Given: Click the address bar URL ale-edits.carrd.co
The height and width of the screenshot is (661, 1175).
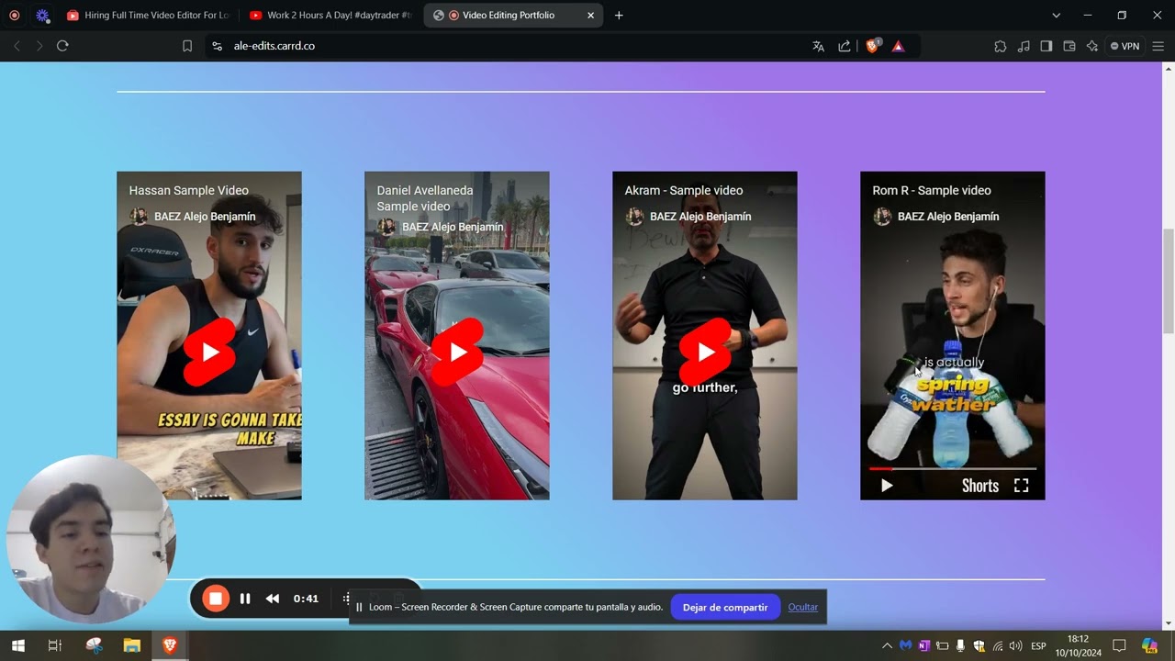Looking at the screenshot, I should point(274,46).
